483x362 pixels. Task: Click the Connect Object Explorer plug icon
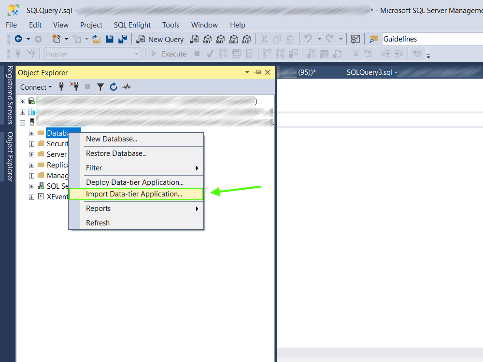(61, 87)
